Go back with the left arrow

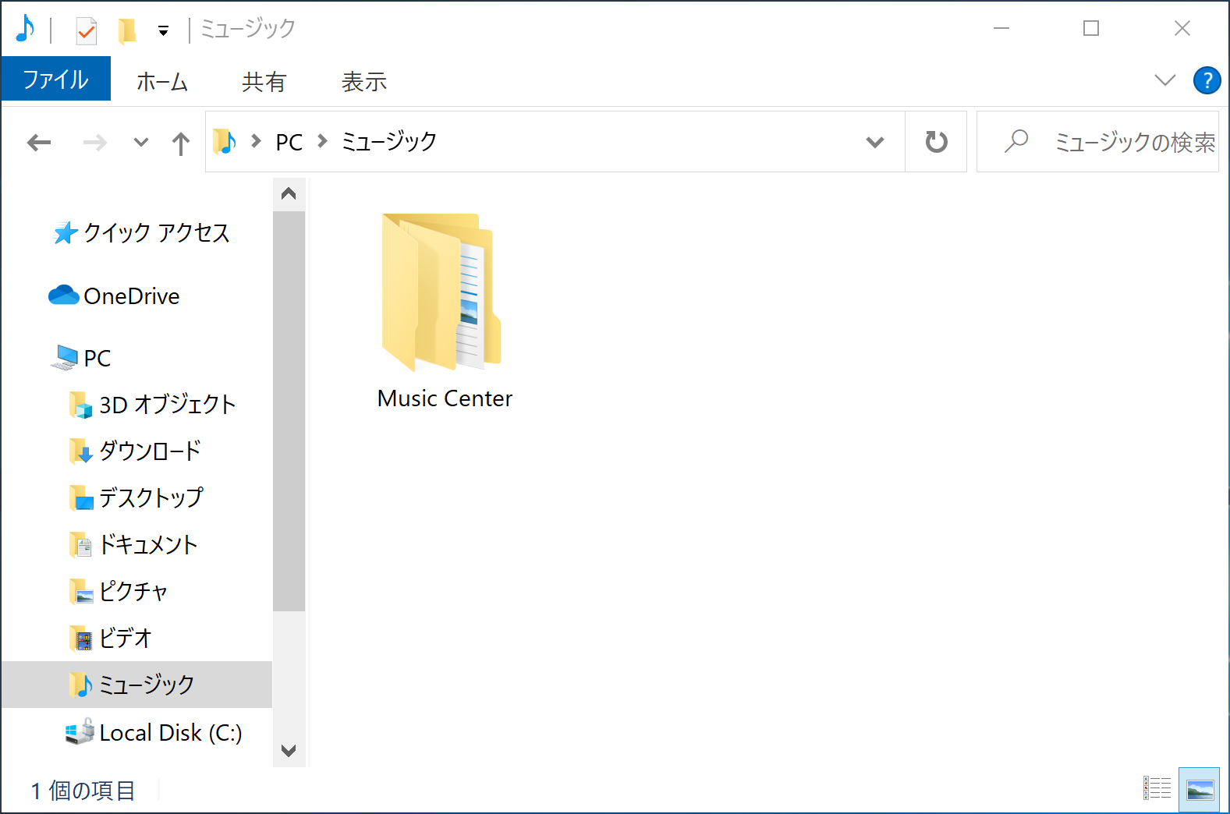[39, 143]
